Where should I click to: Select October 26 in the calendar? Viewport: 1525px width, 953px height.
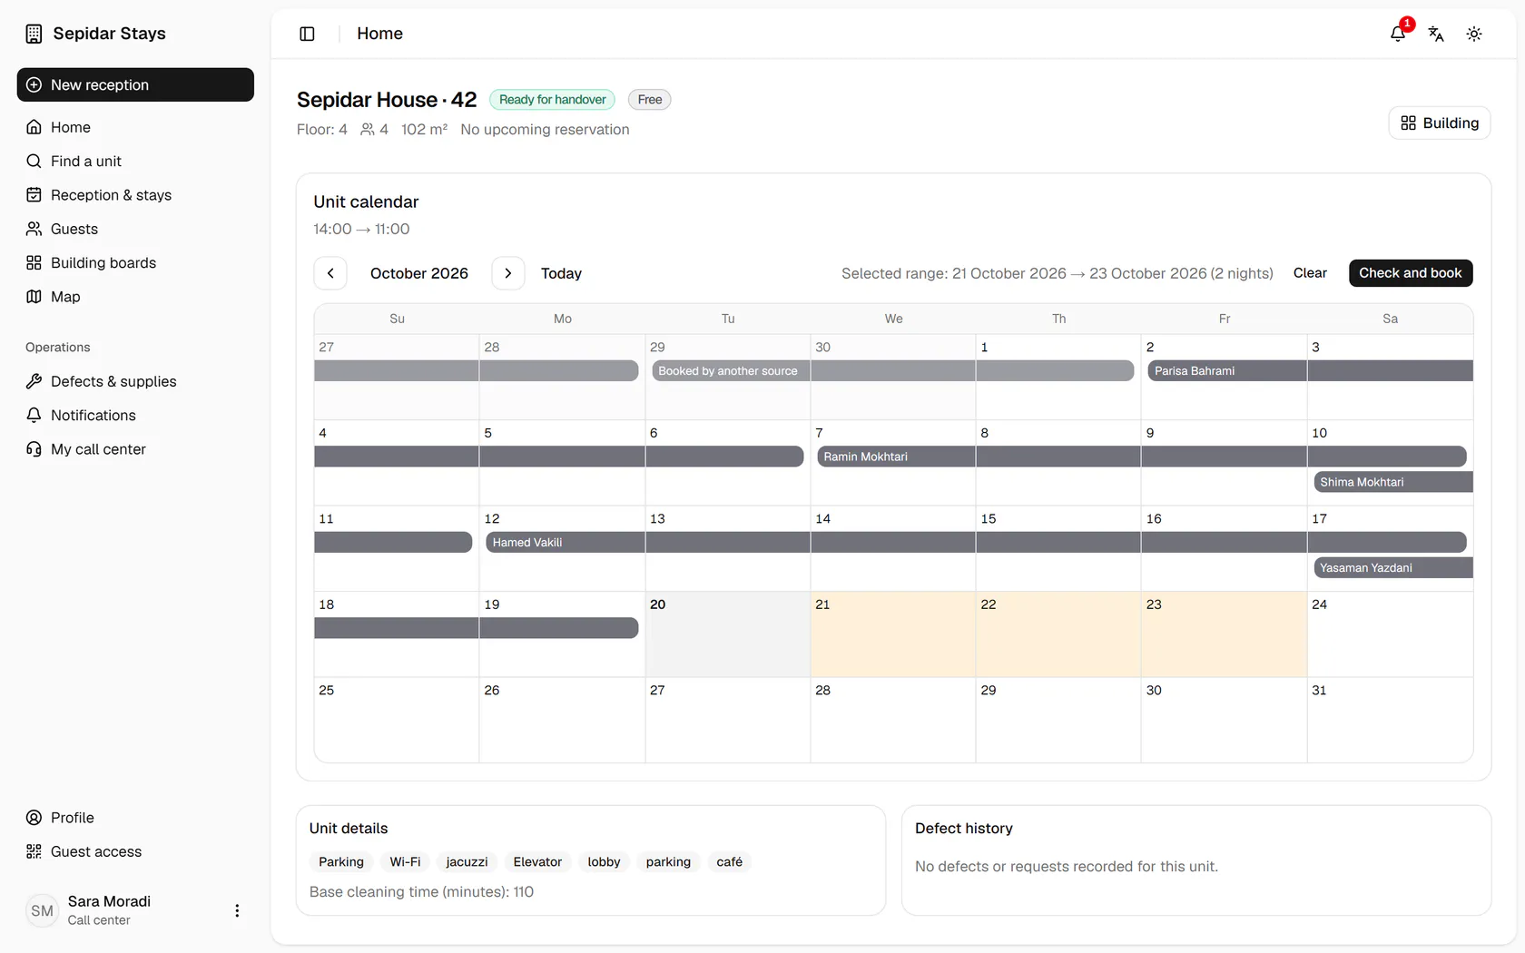[562, 721]
